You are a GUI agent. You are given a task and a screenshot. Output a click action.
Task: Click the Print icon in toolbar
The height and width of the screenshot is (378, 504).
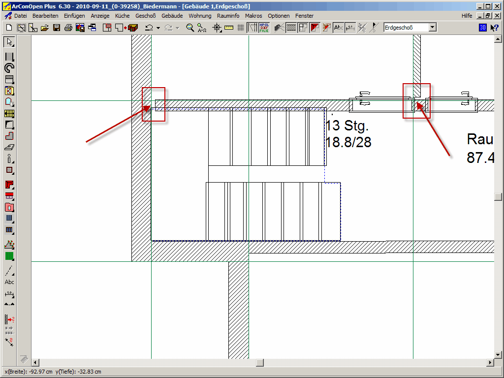click(68, 28)
